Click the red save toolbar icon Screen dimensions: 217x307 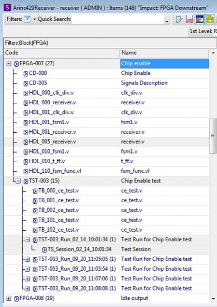coord(189,19)
